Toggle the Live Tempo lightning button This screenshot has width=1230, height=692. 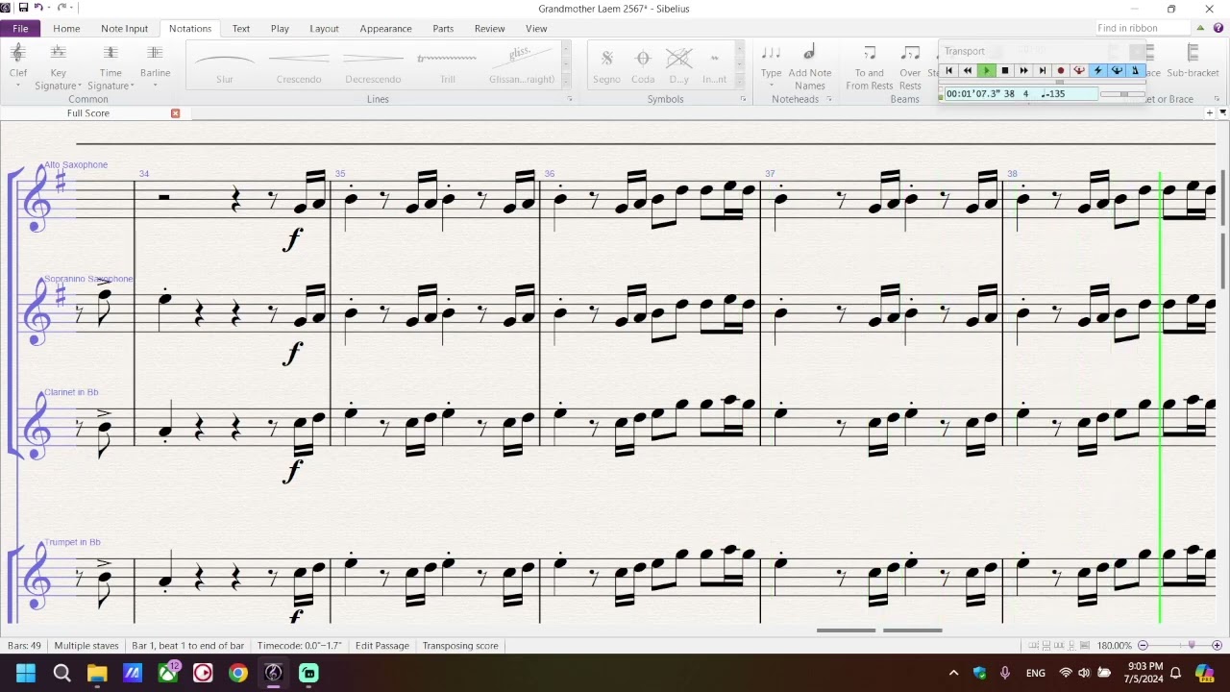point(1097,70)
